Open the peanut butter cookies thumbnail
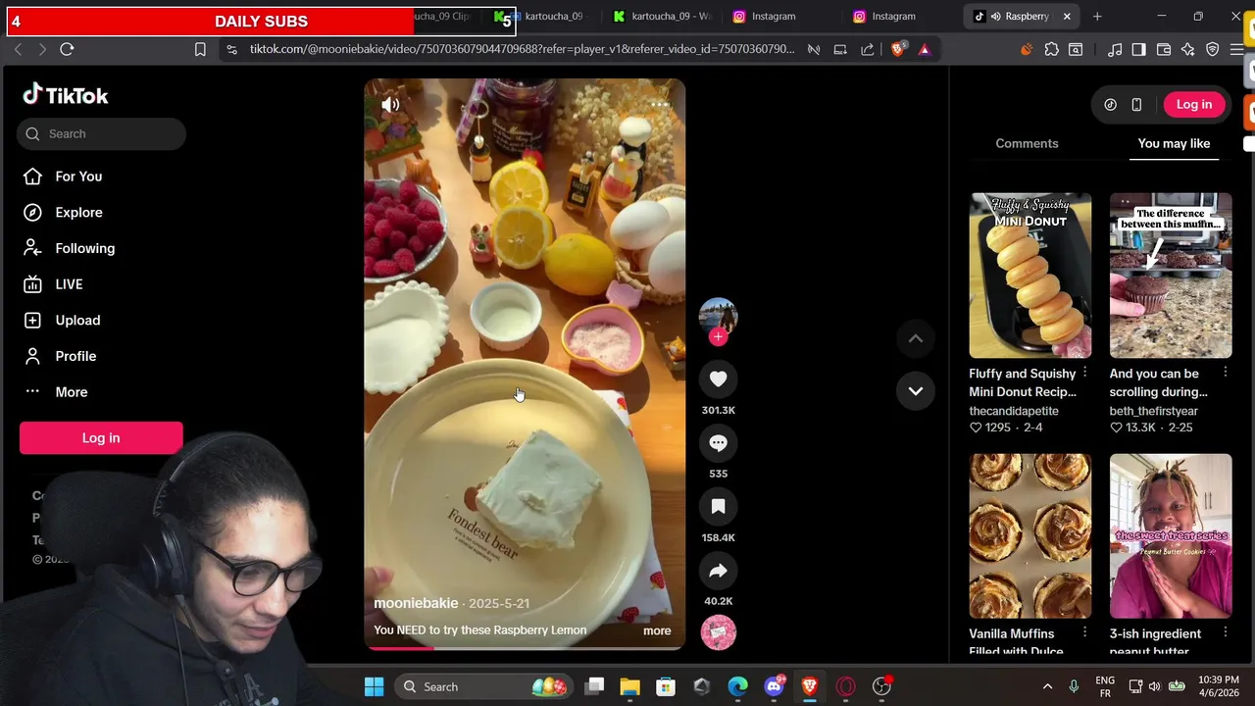1255x706 pixels. (1171, 535)
